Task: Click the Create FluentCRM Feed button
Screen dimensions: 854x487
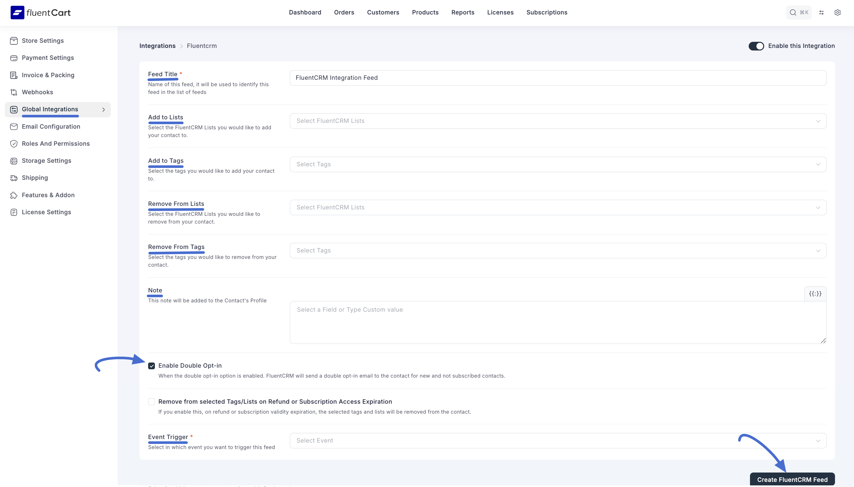Action: point(792,479)
